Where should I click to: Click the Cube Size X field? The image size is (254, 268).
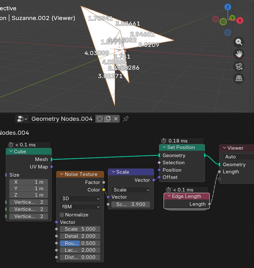(x=29, y=182)
